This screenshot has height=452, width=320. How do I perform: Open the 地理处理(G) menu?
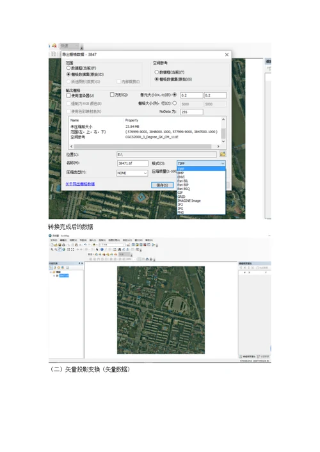(114, 240)
